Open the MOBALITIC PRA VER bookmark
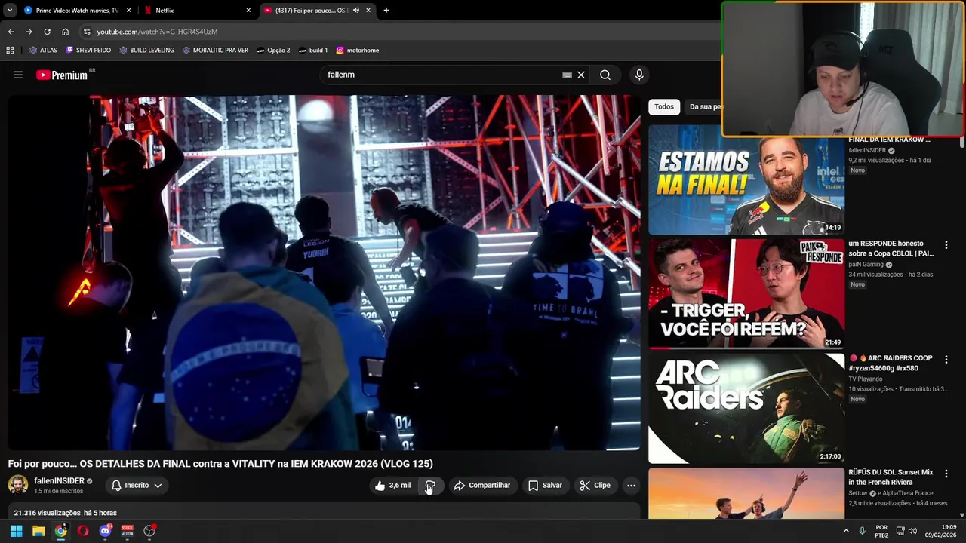 (x=215, y=51)
